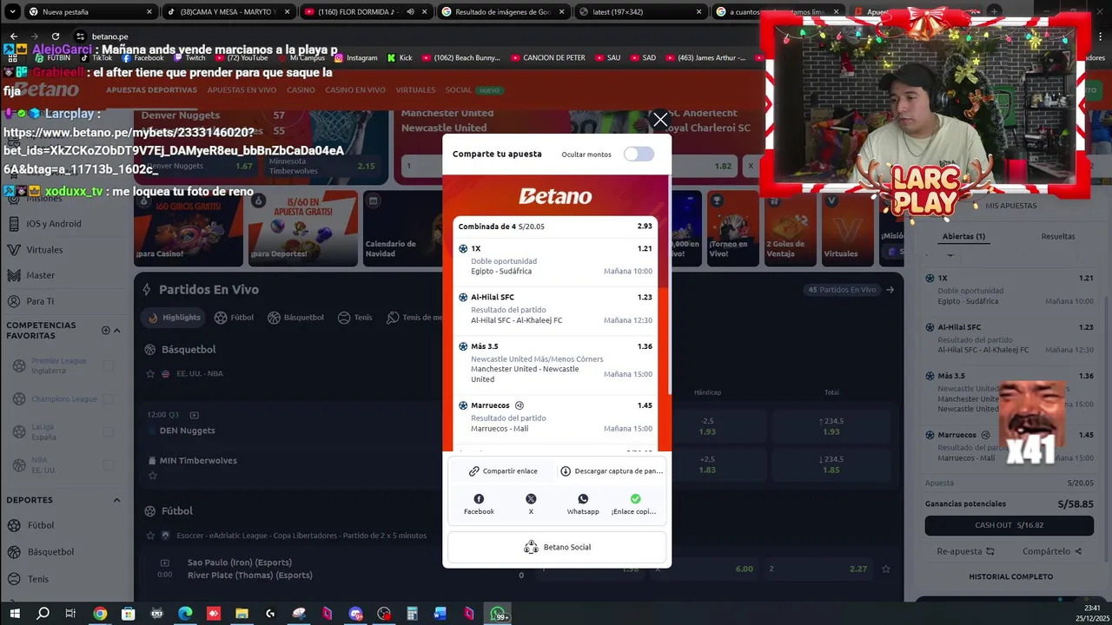Check the LaLiga España checkbox
This screenshot has width=1112, height=625.
tap(109, 432)
